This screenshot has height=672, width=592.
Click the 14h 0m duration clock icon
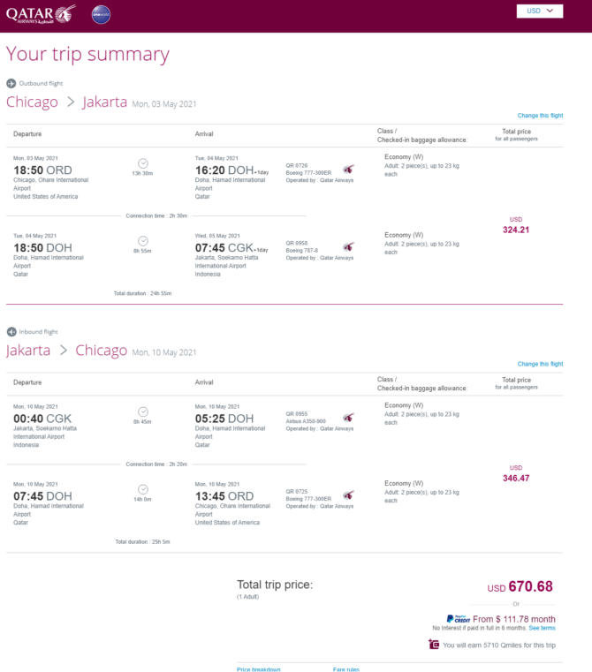click(143, 489)
